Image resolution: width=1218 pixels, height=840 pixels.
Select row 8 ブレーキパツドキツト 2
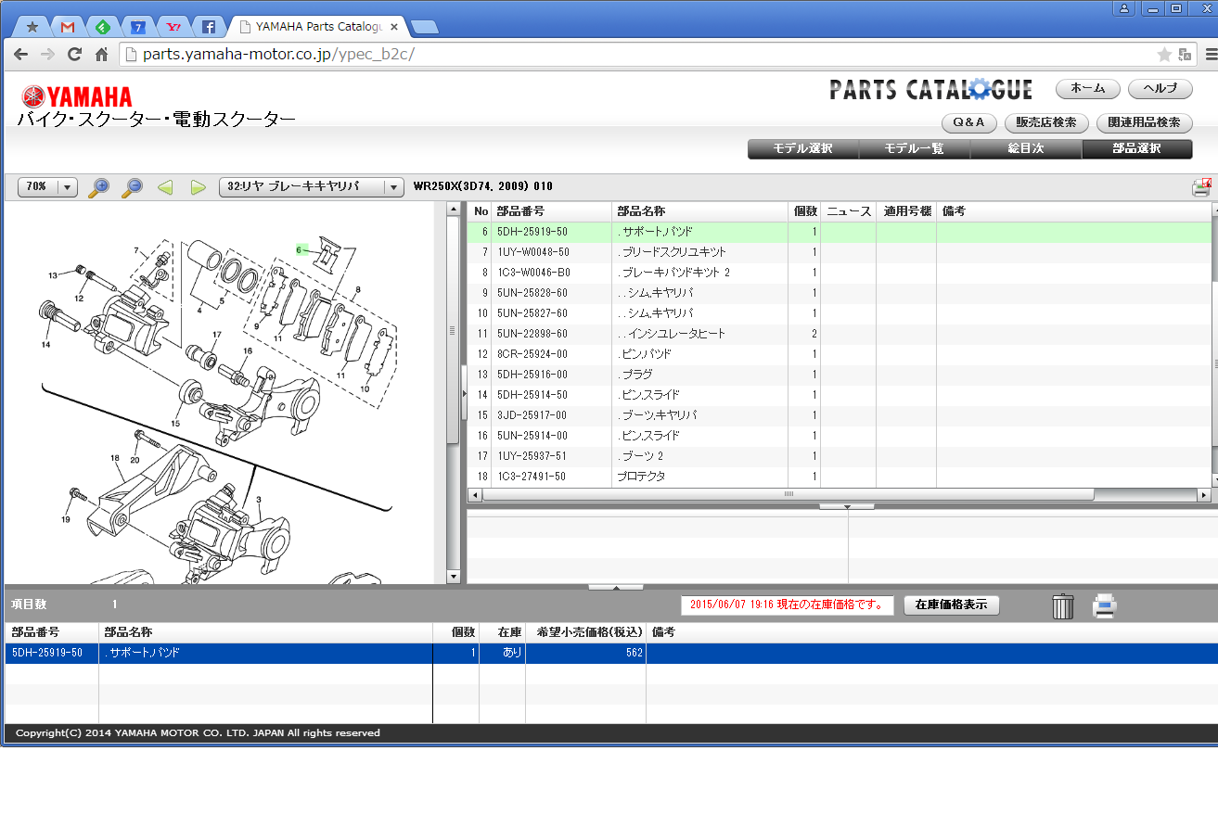[x=840, y=273]
